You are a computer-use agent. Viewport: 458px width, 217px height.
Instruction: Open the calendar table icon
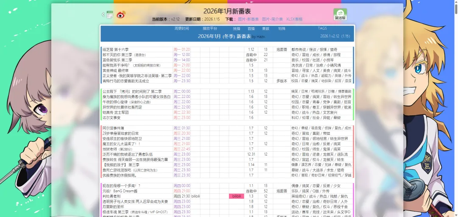[110, 14]
